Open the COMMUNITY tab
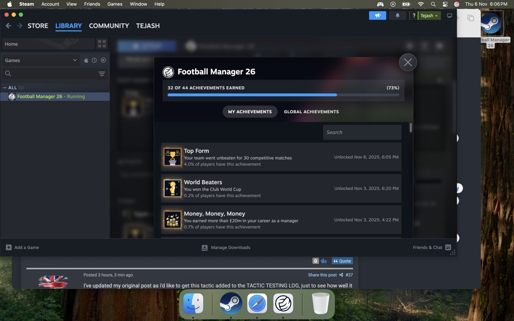The width and height of the screenshot is (514, 321). click(x=109, y=26)
